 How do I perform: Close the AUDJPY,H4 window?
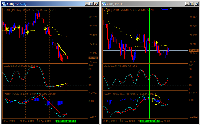click(196, 4)
